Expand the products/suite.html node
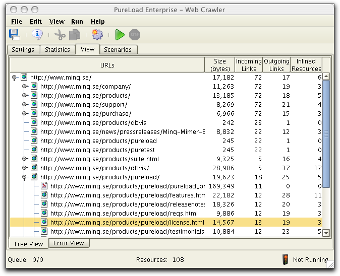The image size is (340, 276). (x=25, y=159)
